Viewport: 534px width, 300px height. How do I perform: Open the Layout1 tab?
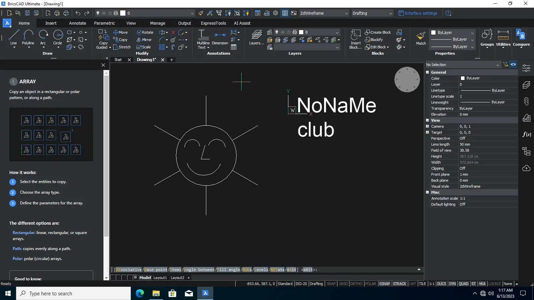(160, 278)
